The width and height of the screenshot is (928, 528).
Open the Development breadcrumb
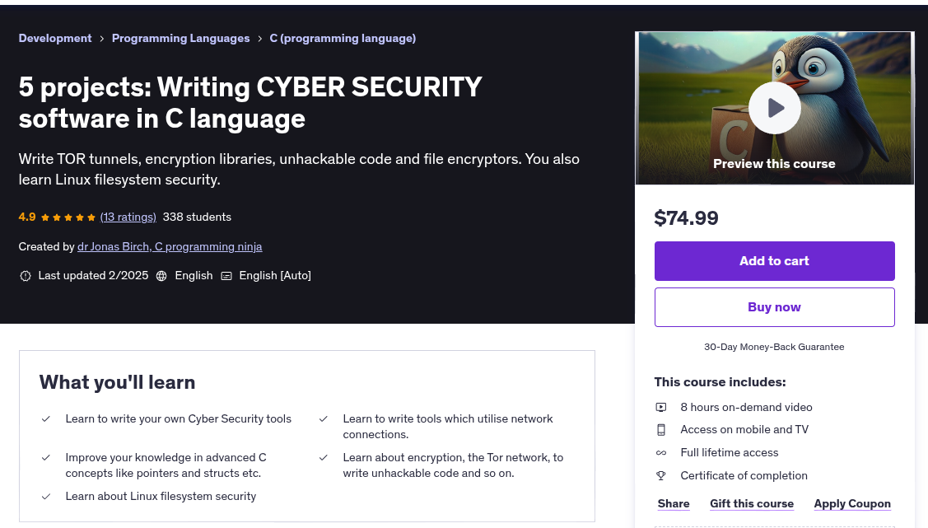pos(55,39)
